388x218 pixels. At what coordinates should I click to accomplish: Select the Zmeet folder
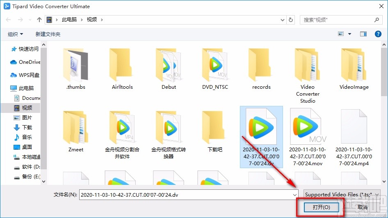coord(76,131)
